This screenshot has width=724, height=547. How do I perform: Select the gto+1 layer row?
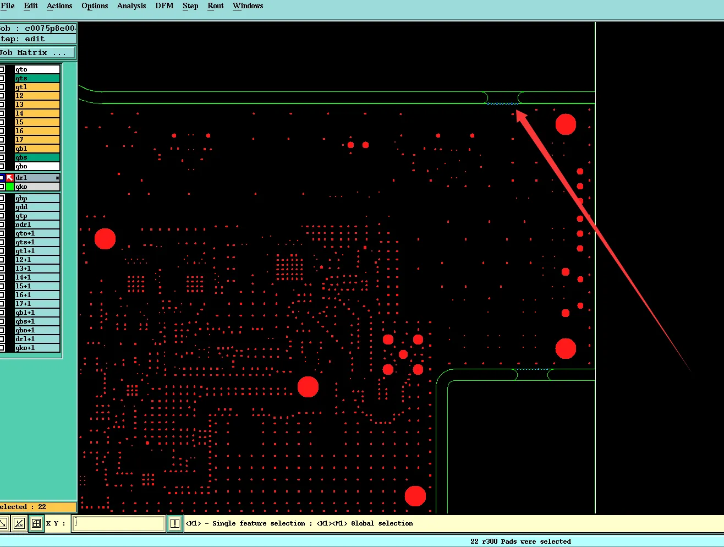[37, 233]
